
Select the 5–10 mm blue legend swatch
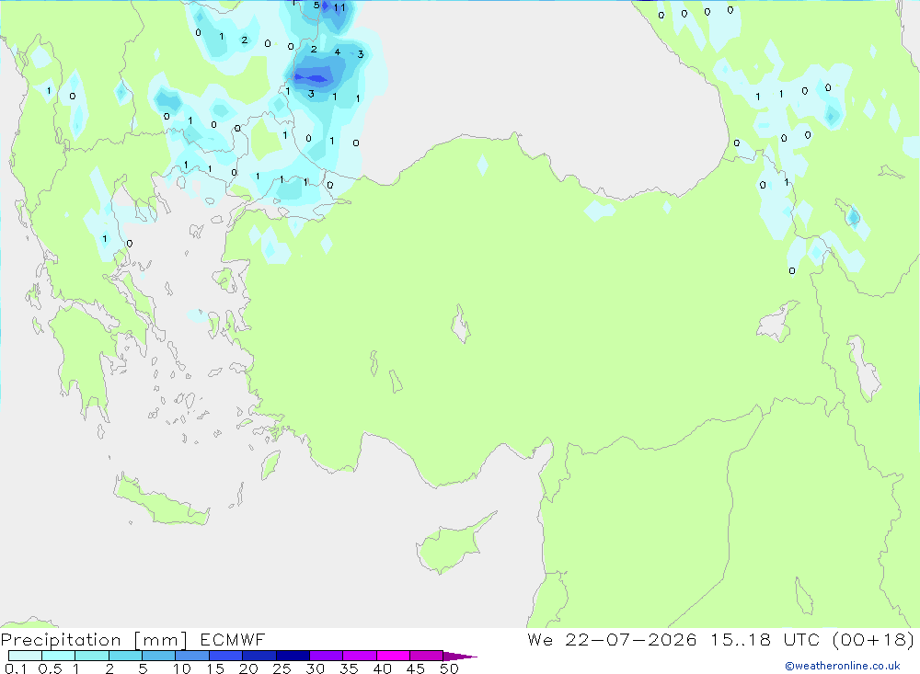tap(158, 656)
